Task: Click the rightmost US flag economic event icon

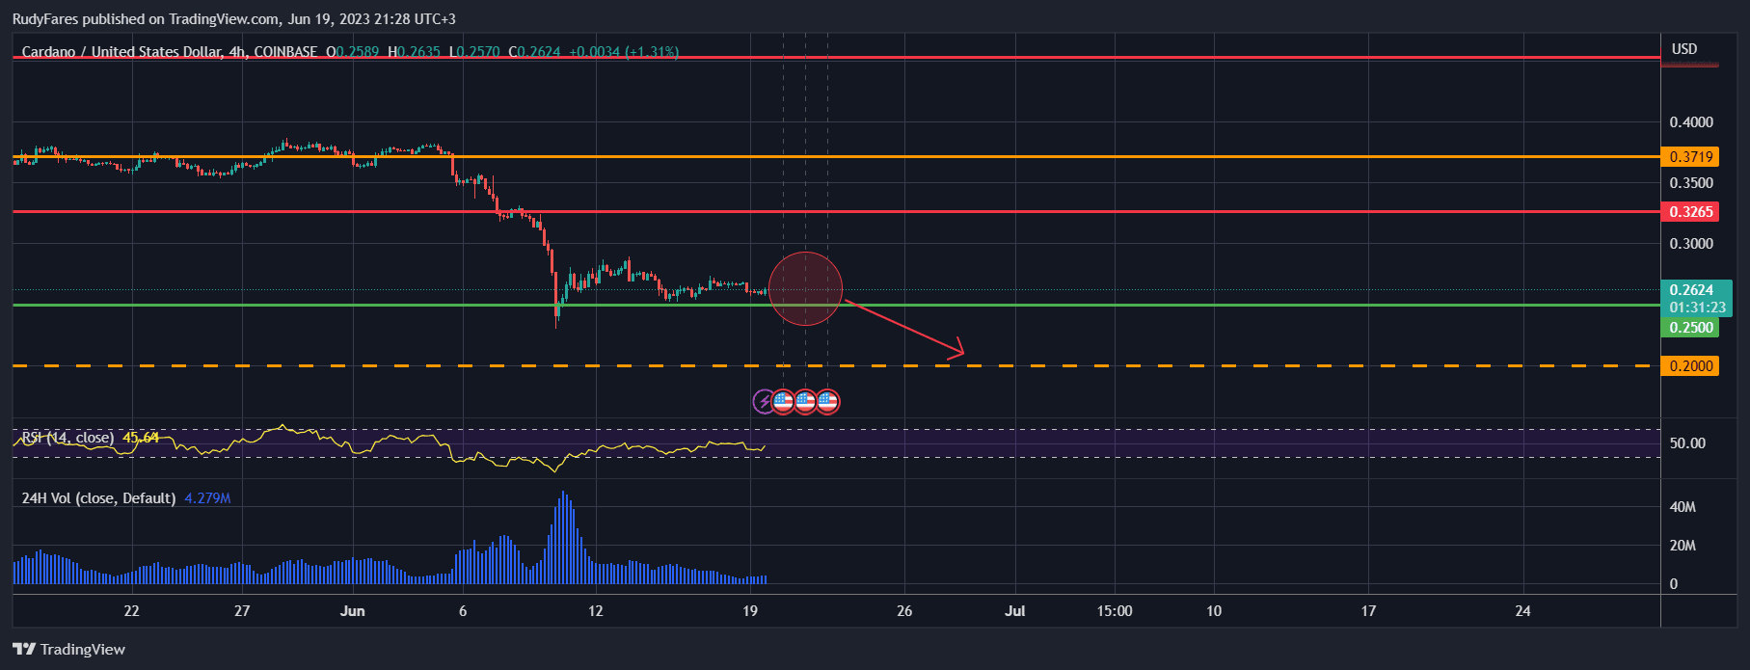Action: (827, 401)
